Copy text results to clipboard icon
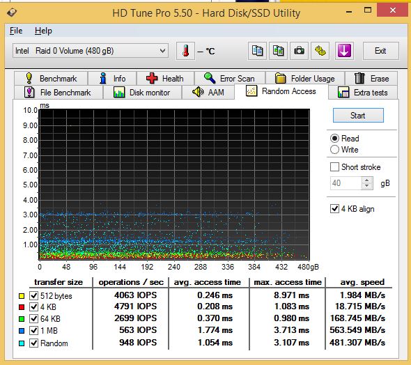 tap(257, 51)
